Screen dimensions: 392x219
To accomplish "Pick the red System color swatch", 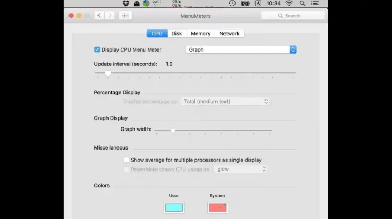I will [218, 207].
